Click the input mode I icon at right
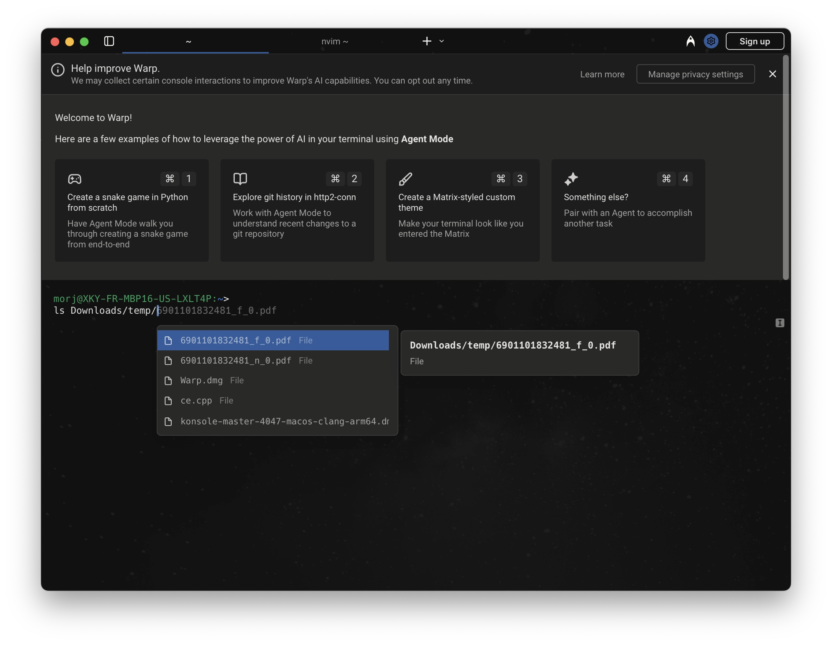The height and width of the screenshot is (645, 832). pyautogui.click(x=780, y=323)
